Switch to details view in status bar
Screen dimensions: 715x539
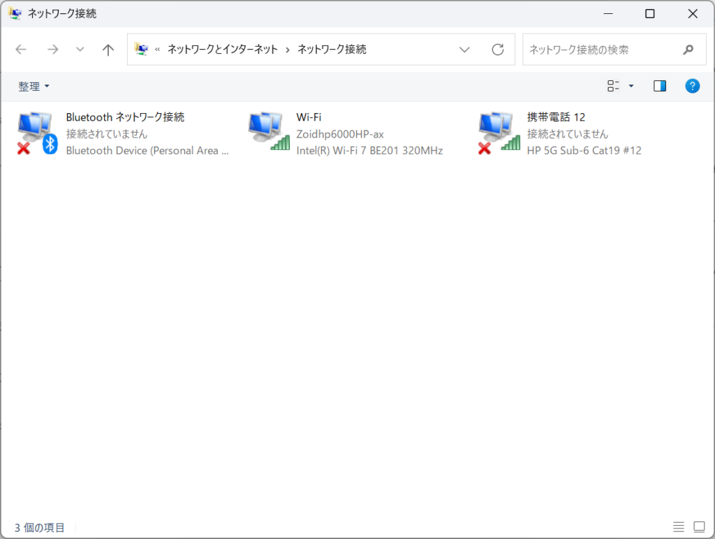pos(679,526)
